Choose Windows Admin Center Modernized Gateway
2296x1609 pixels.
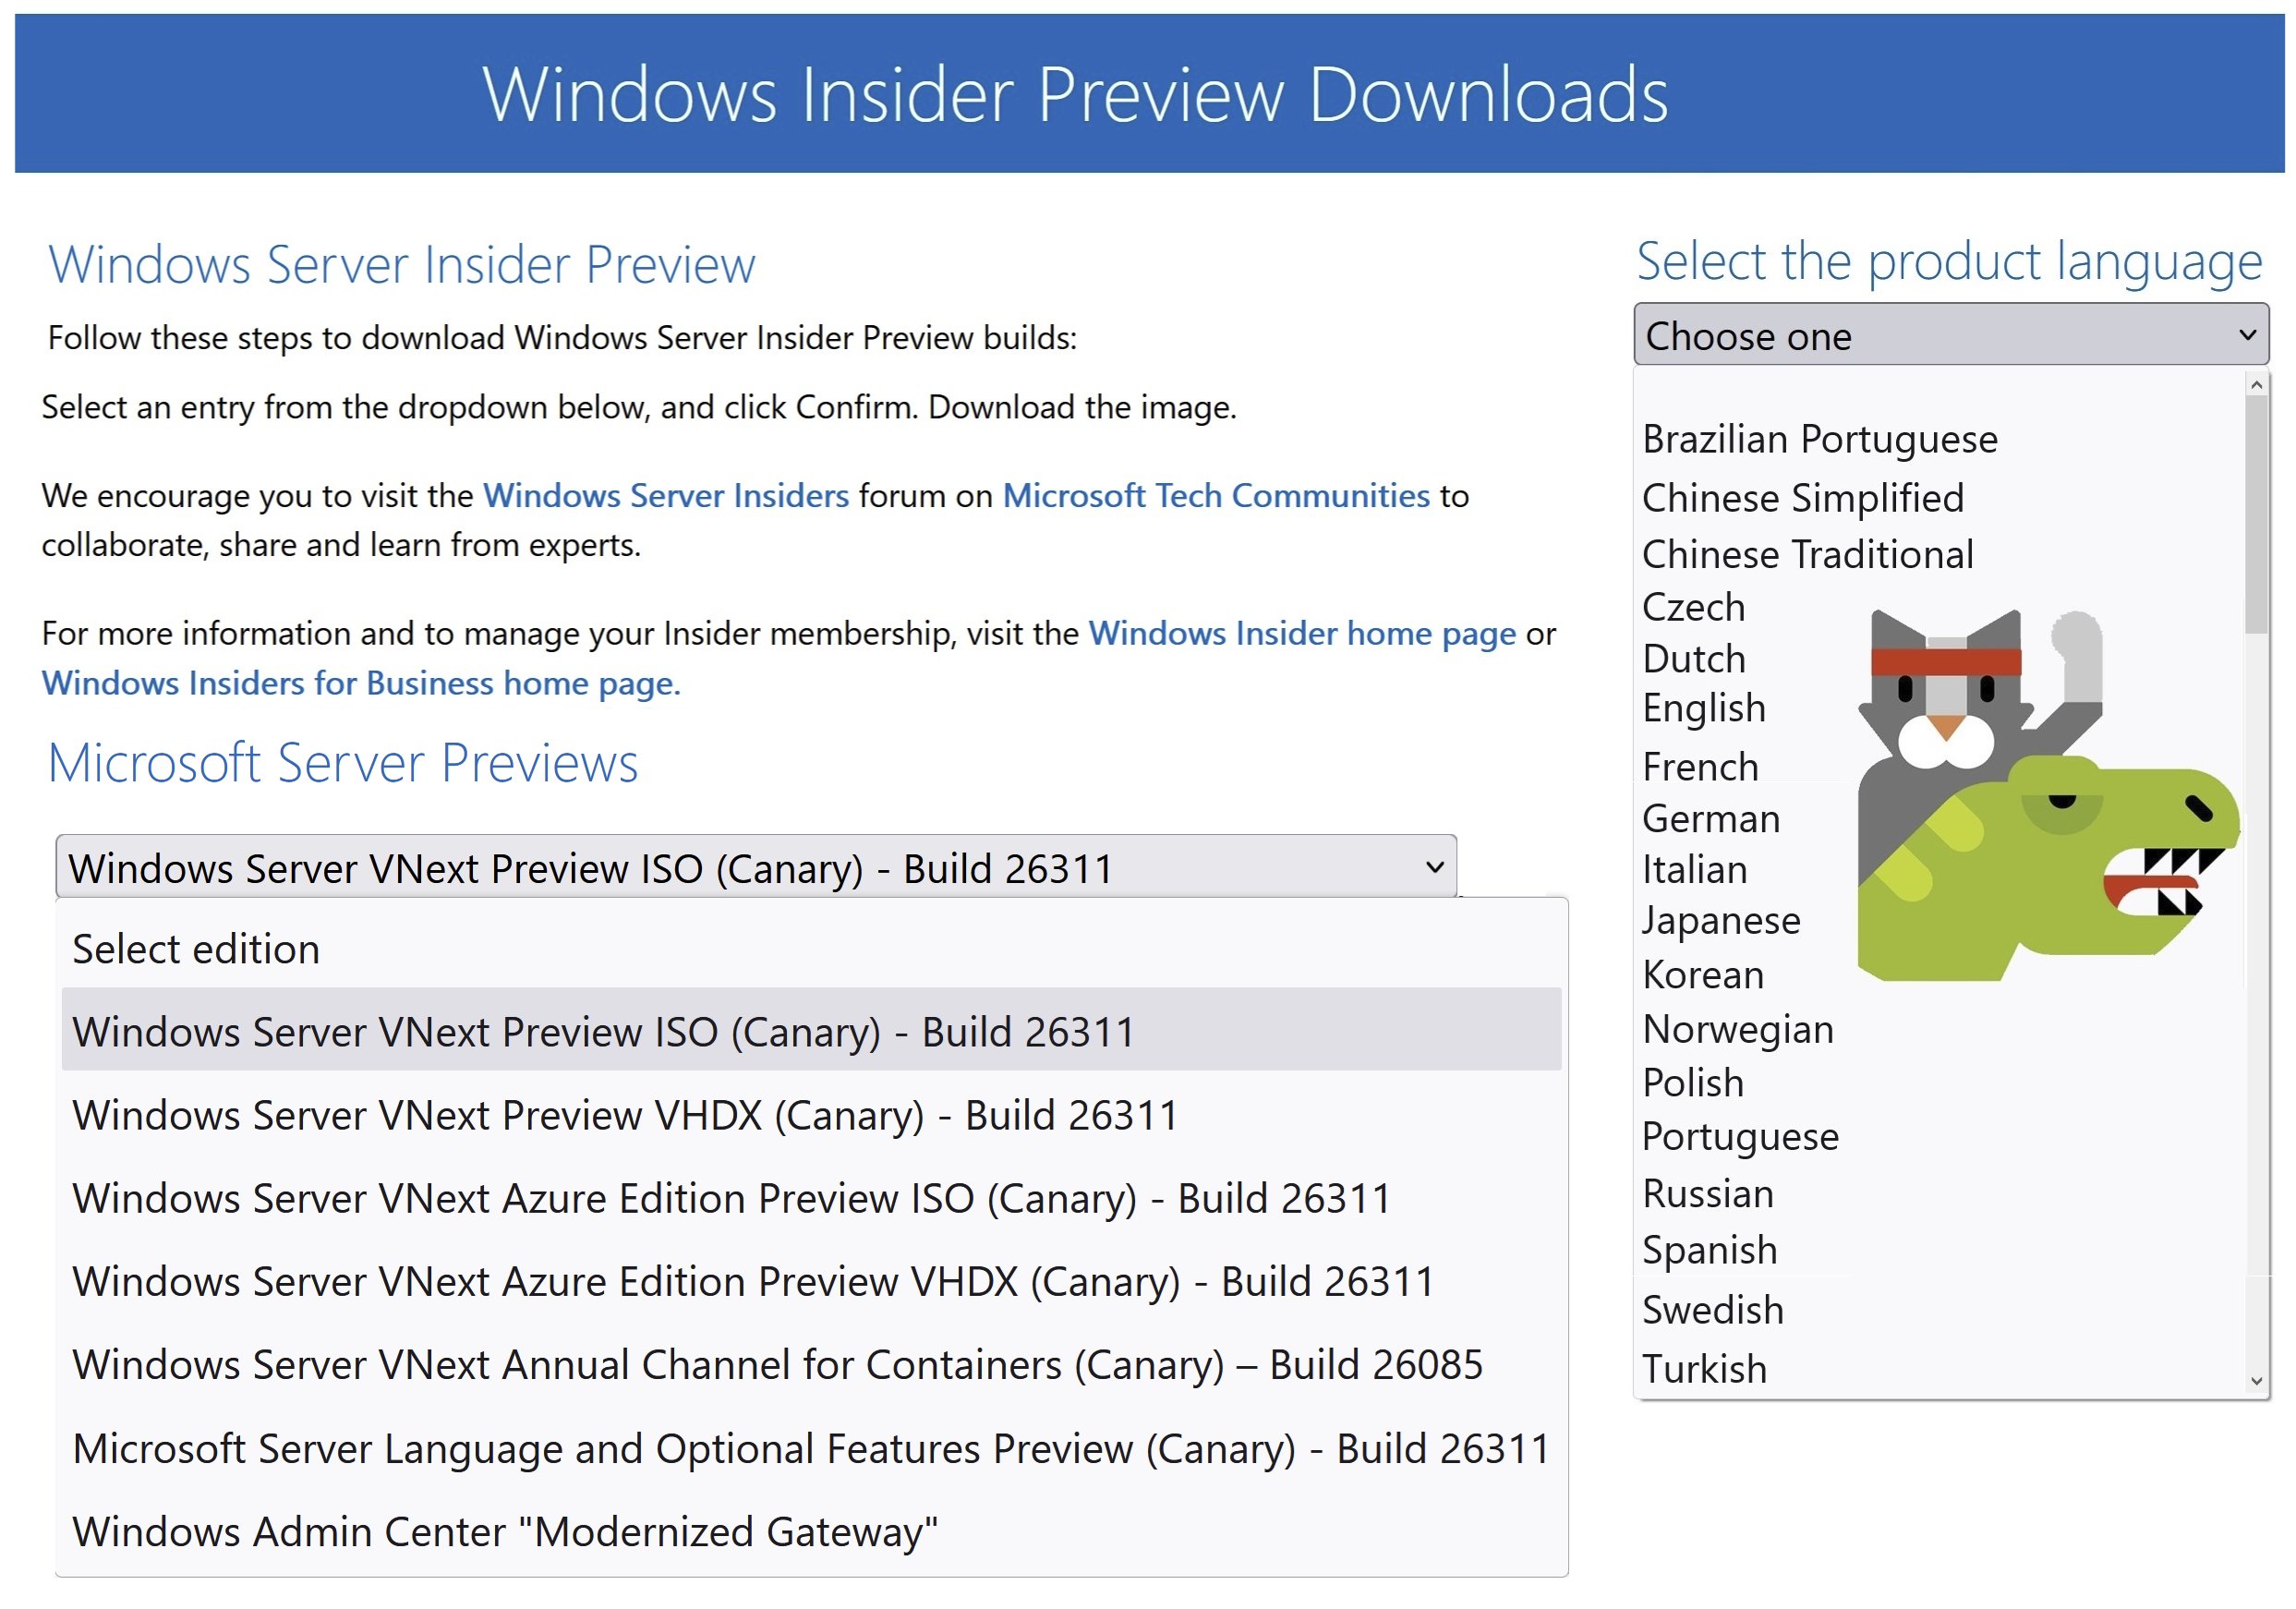tap(505, 1532)
